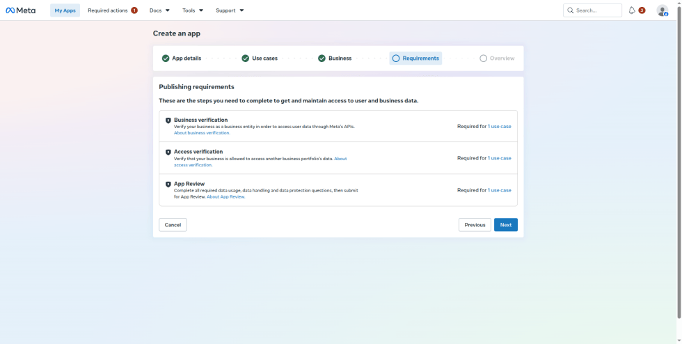Click the Publishing requirements heading
Viewport: 682px width, 344px height.
(196, 86)
